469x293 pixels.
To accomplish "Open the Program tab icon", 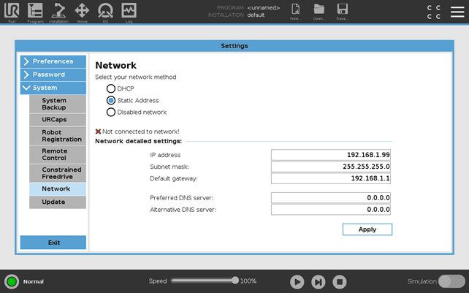I will pos(34,11).
